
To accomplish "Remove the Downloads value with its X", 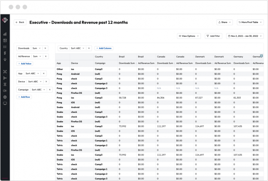I will pos(45,48).
